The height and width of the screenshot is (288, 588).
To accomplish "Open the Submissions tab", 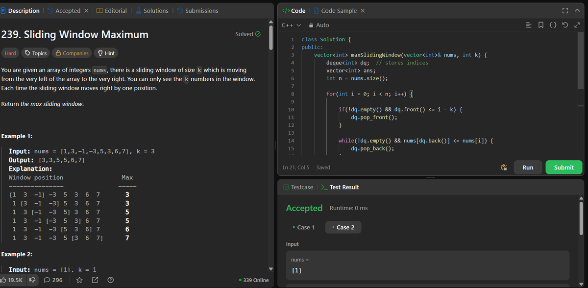I will [197, 11].
